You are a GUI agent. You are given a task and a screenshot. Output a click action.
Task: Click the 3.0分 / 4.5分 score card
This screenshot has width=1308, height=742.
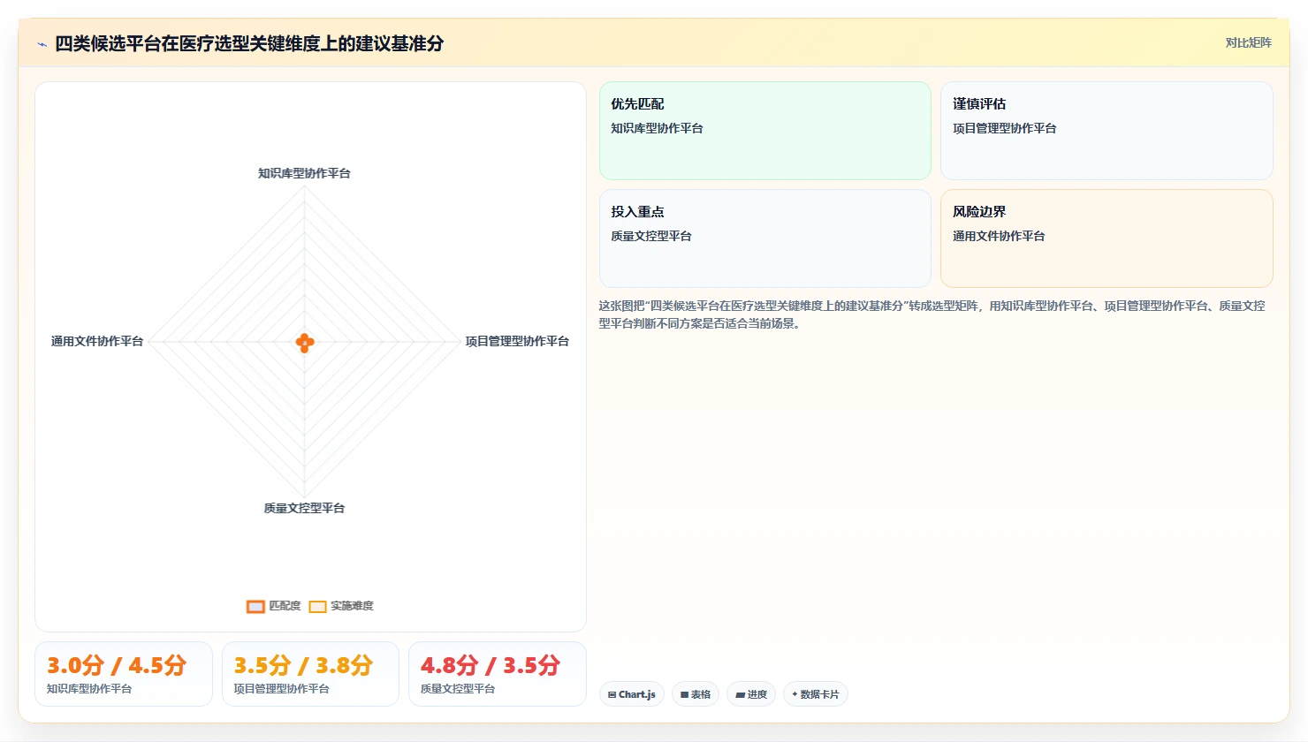point(124,674)
